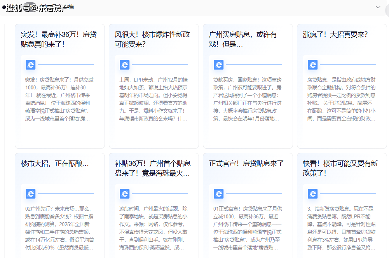Click the browser icon in the '广州买房贴息' card
Screen dimensions: 389x258
point(219,65)
